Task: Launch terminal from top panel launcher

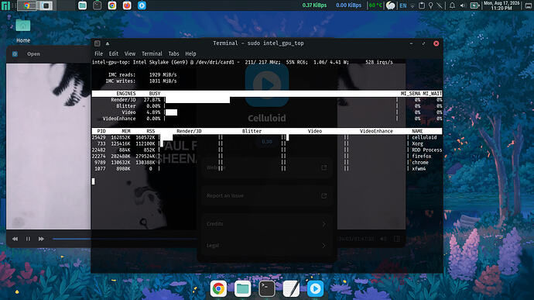Action: (x=97, y=5)
